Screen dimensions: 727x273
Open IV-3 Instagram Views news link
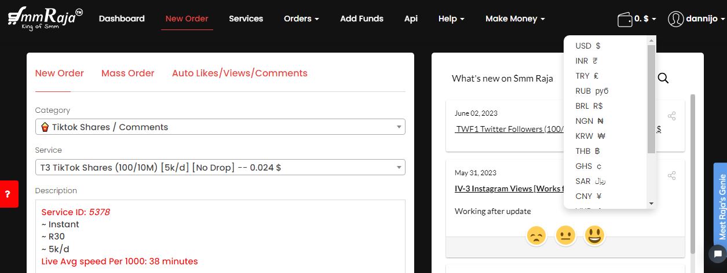click(x=509, y=189)
